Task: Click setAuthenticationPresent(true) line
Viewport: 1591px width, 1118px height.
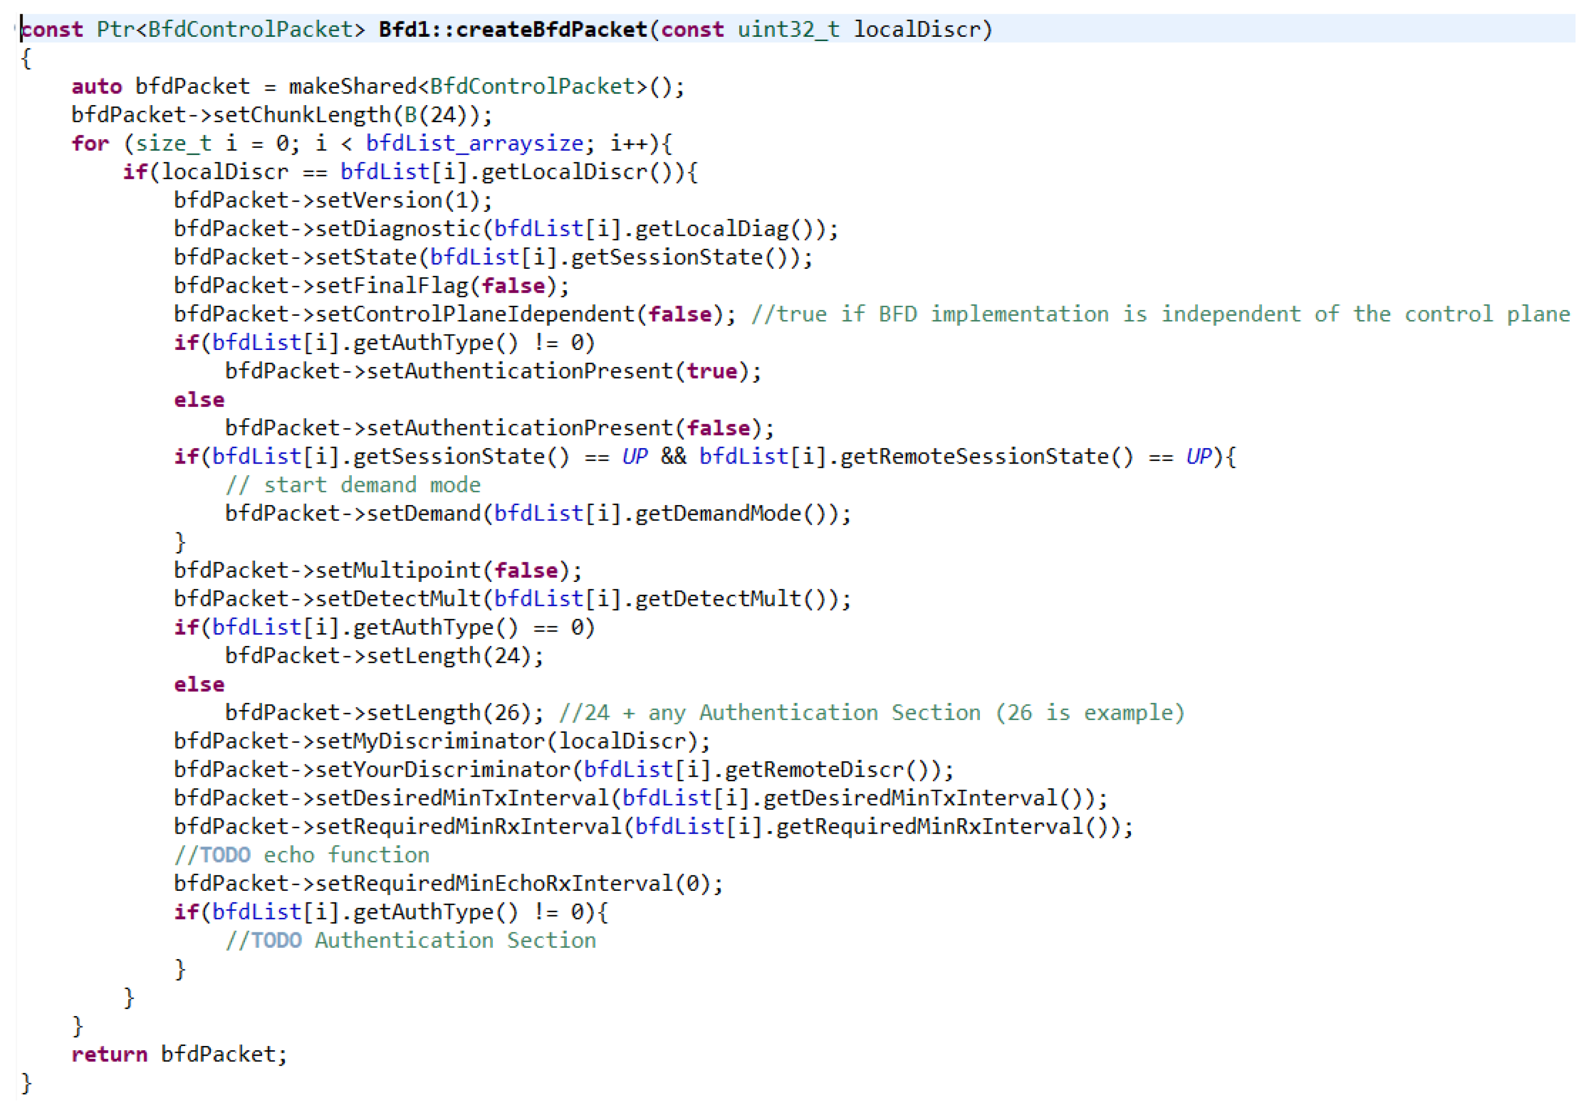Action: [x=492, y=371]
